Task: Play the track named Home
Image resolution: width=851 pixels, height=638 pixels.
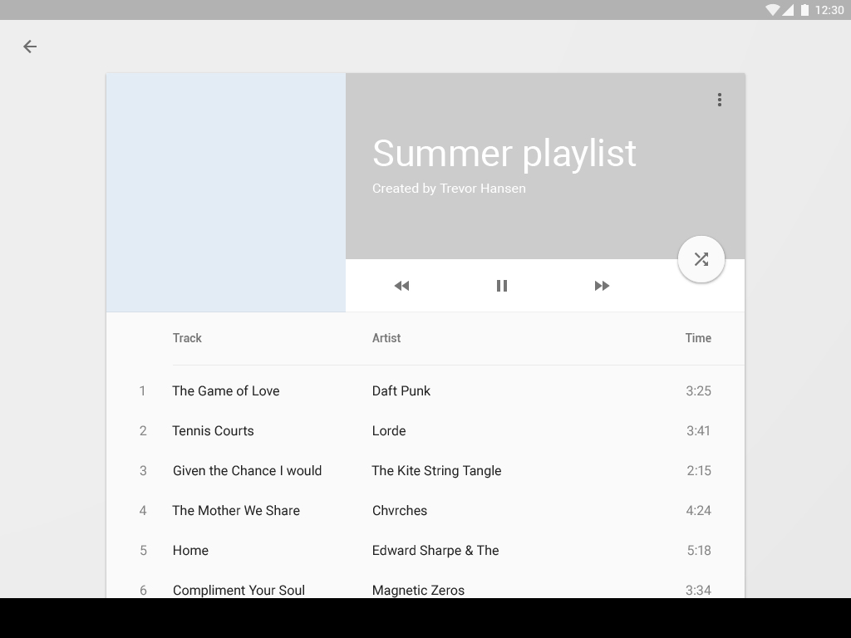Action: pyautogui.click(x=190, y=551)
